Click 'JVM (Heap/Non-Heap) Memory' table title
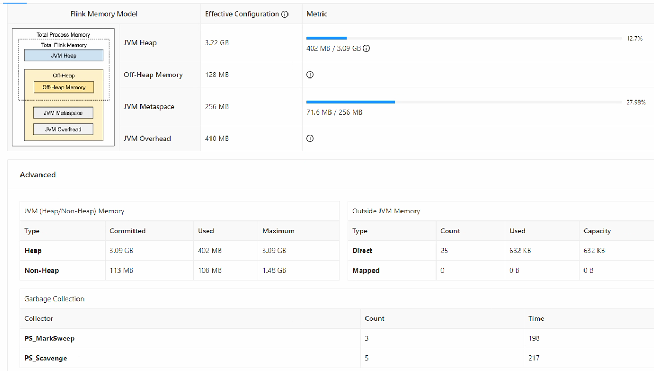654x371 pixels. click(74, 211)
